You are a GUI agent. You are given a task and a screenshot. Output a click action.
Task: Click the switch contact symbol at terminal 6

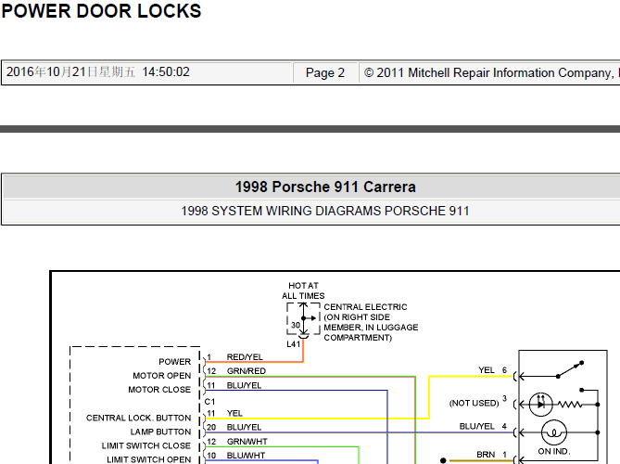570,369
